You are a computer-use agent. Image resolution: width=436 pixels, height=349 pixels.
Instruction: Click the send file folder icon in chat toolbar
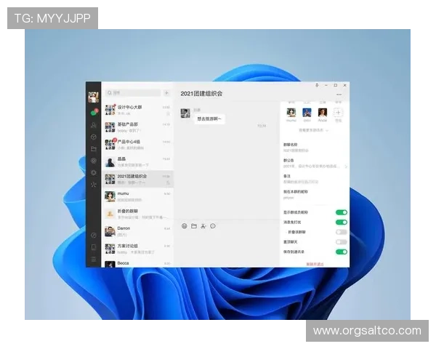coord(194,226)
